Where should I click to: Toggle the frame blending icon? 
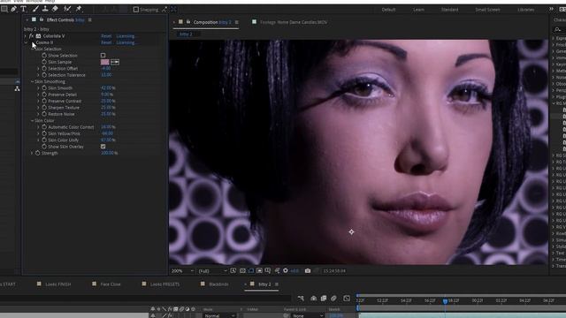[x=324, y=299]
